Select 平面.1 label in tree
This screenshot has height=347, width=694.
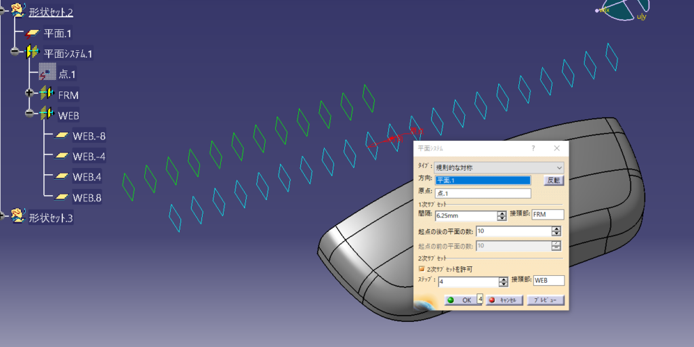[58, 34]
